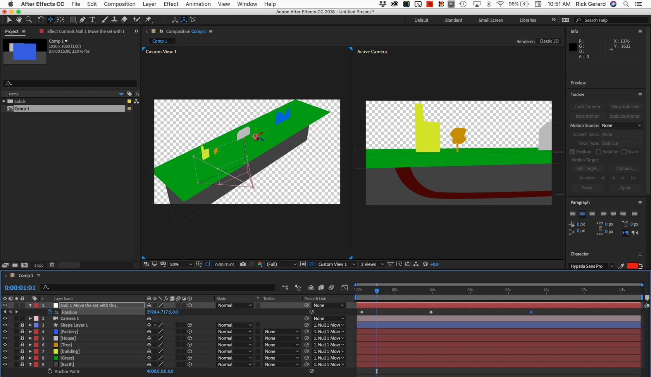Open the Motion Source dropdown
The width and height of the screenshot is (651, 377).
[622, 125]
